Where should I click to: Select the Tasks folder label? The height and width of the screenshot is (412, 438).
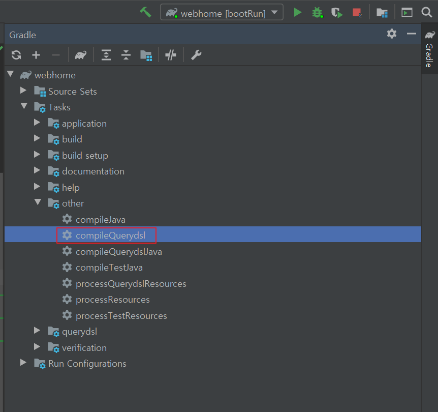point(59,107)
